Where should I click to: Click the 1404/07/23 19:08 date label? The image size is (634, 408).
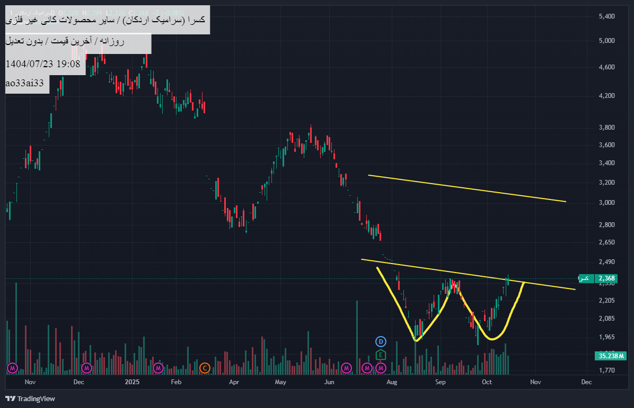(43, 64)
